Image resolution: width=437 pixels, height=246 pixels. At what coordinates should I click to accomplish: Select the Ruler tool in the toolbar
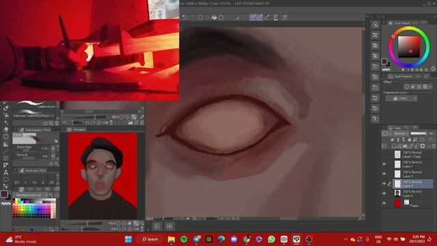[5, 165]
